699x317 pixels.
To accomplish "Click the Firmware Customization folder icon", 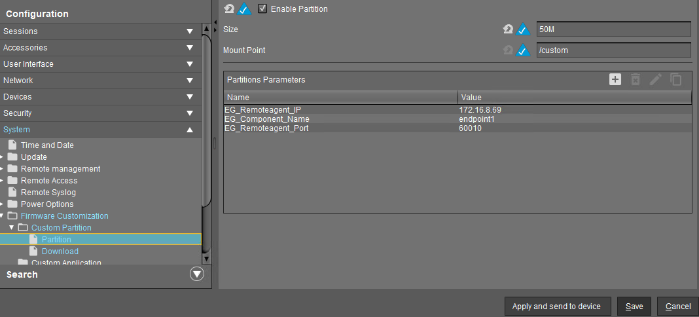I will coord(12,215).
